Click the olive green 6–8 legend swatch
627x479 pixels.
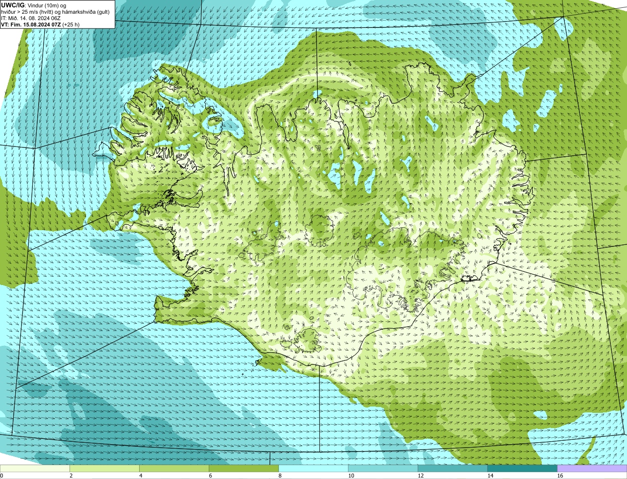click(x=243, y=469)
